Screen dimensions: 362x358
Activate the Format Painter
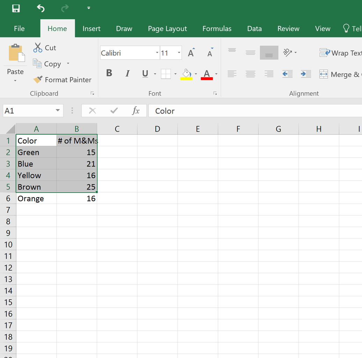62,80
